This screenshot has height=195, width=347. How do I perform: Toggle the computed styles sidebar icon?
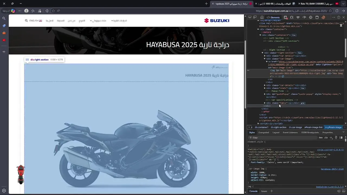click(341, 138)
